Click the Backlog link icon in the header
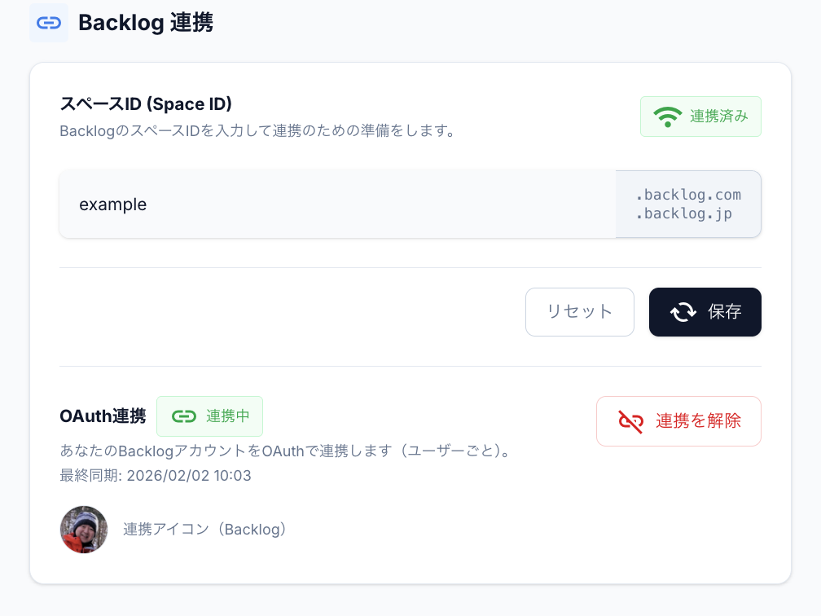This screenshot has height=616, width=821. coord(49,22)
